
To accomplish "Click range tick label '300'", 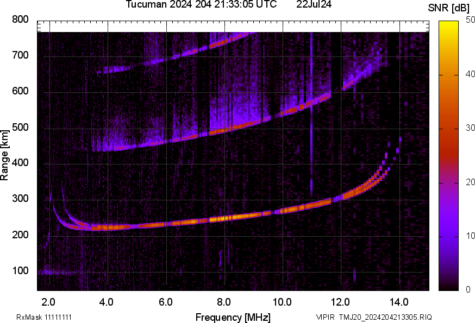I will pos(20,199).
